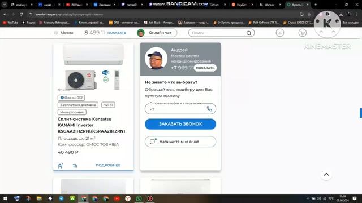
Task: Open Yandex Browser from the taskbar
Action: tap(128, 198)
